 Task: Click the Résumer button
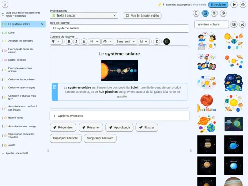[91, 127]
